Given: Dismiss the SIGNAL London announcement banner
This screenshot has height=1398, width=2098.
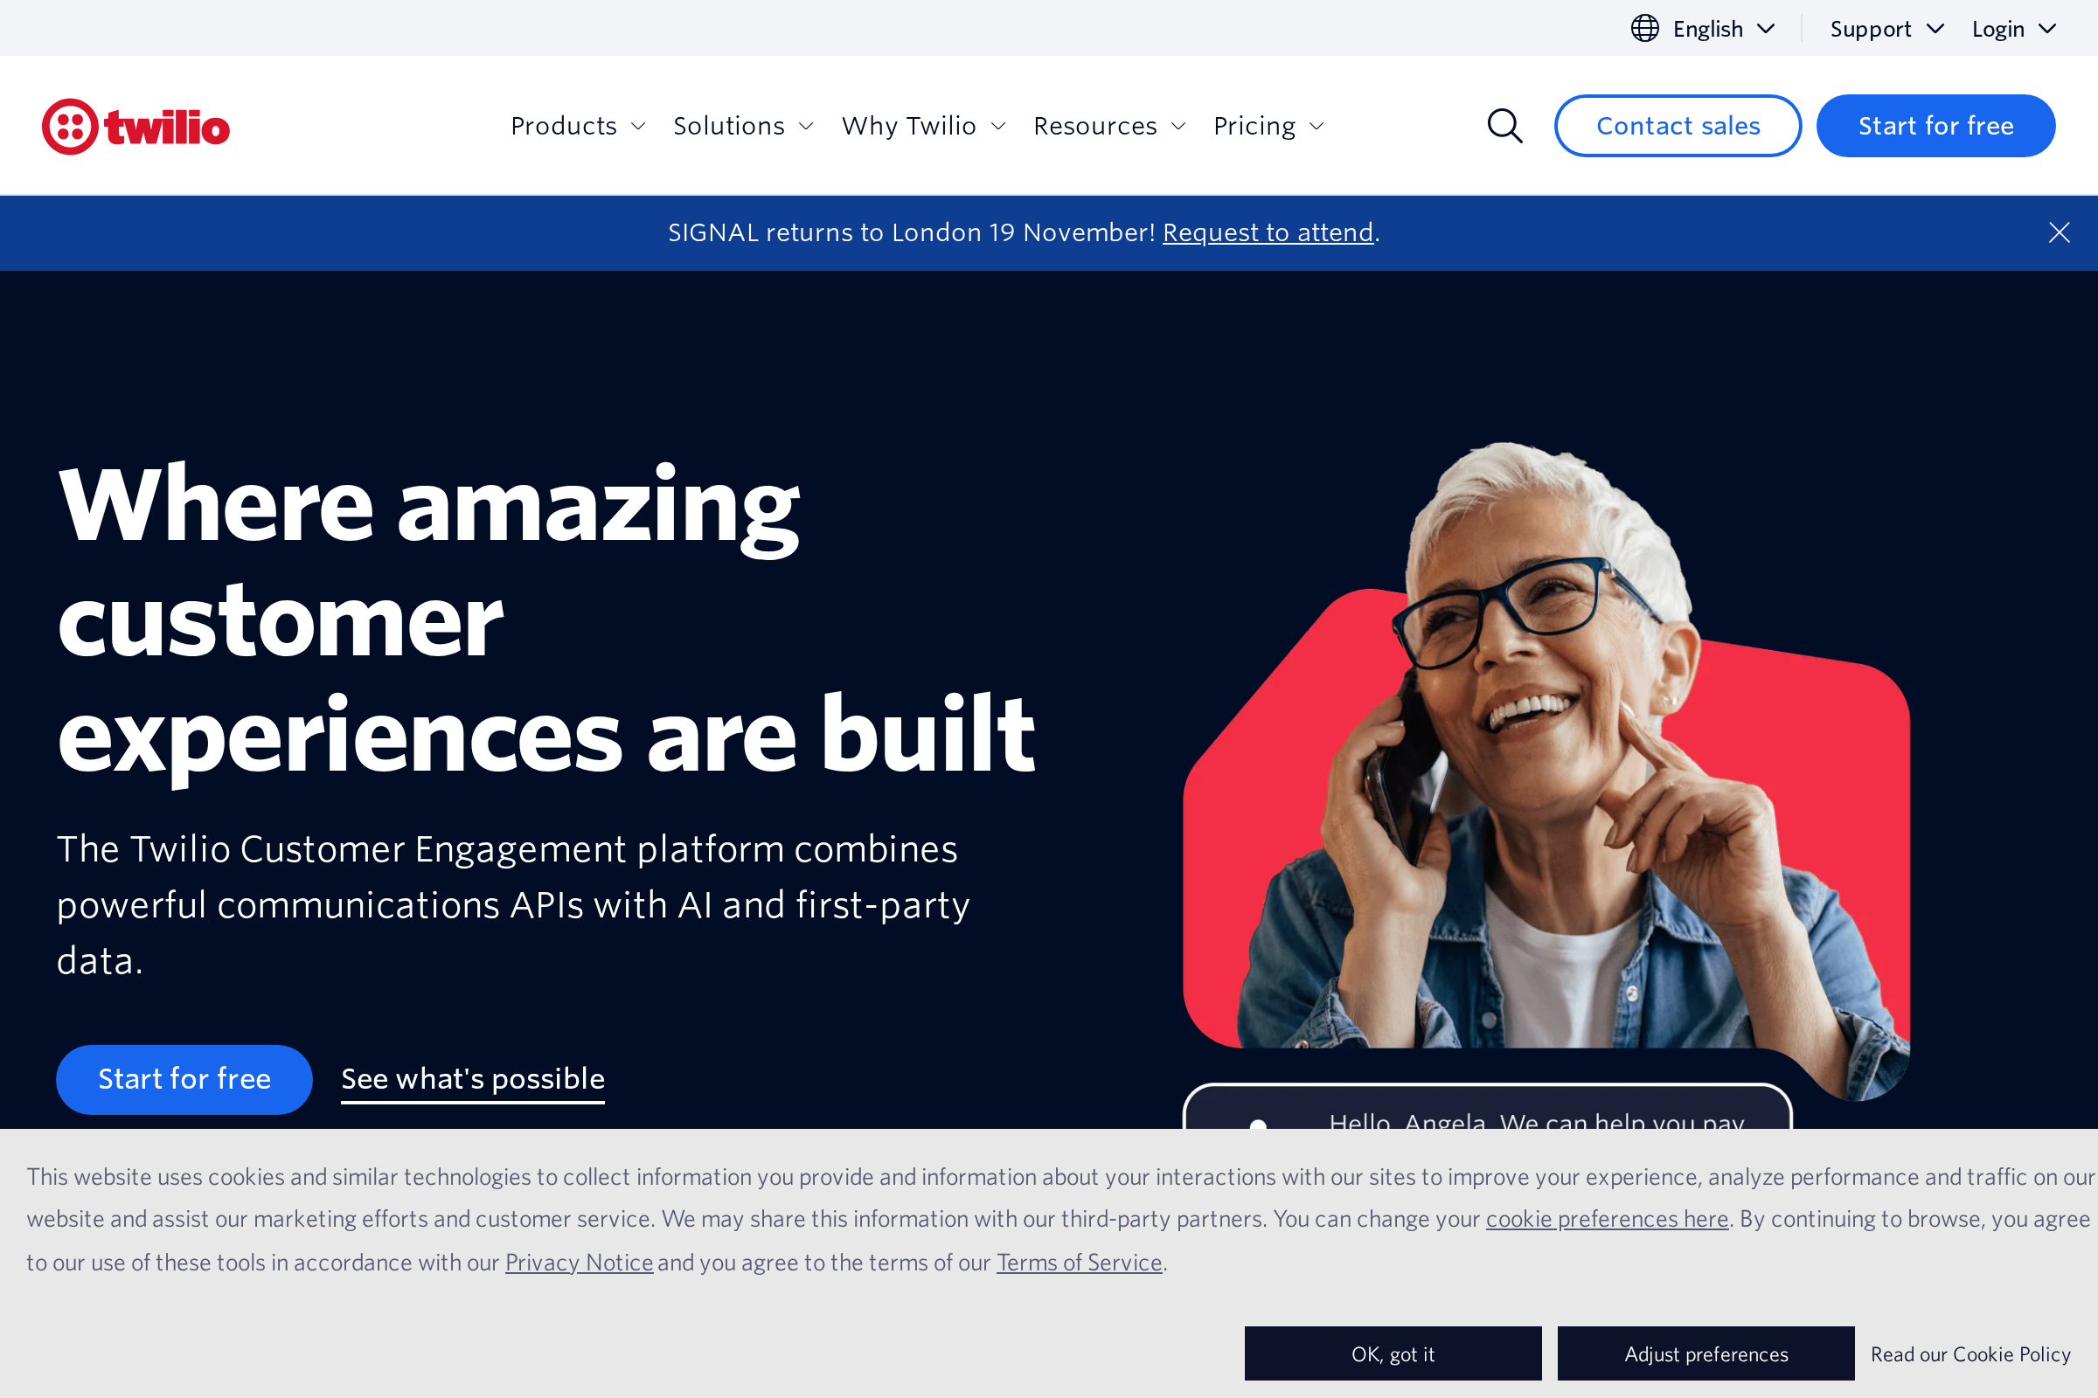Looking at the screenshot, I should coord(2059,232).
